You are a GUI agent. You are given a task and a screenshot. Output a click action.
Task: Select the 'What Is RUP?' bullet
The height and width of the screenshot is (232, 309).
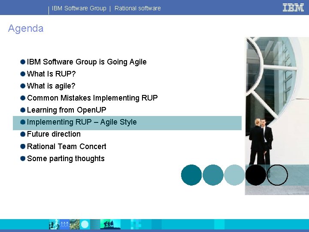51,74
